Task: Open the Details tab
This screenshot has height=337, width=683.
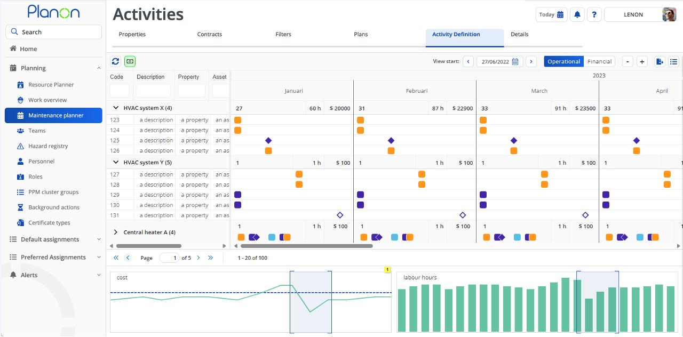Action: click(x=520, y=34)
